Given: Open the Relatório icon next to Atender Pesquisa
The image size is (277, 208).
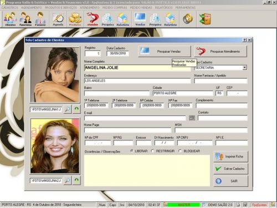Looking at the screenshot, I should [123, 19].
